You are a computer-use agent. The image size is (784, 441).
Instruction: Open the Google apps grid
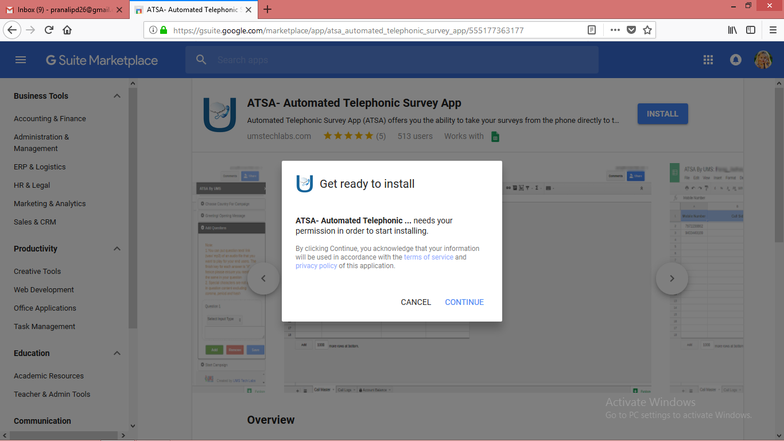708,60
